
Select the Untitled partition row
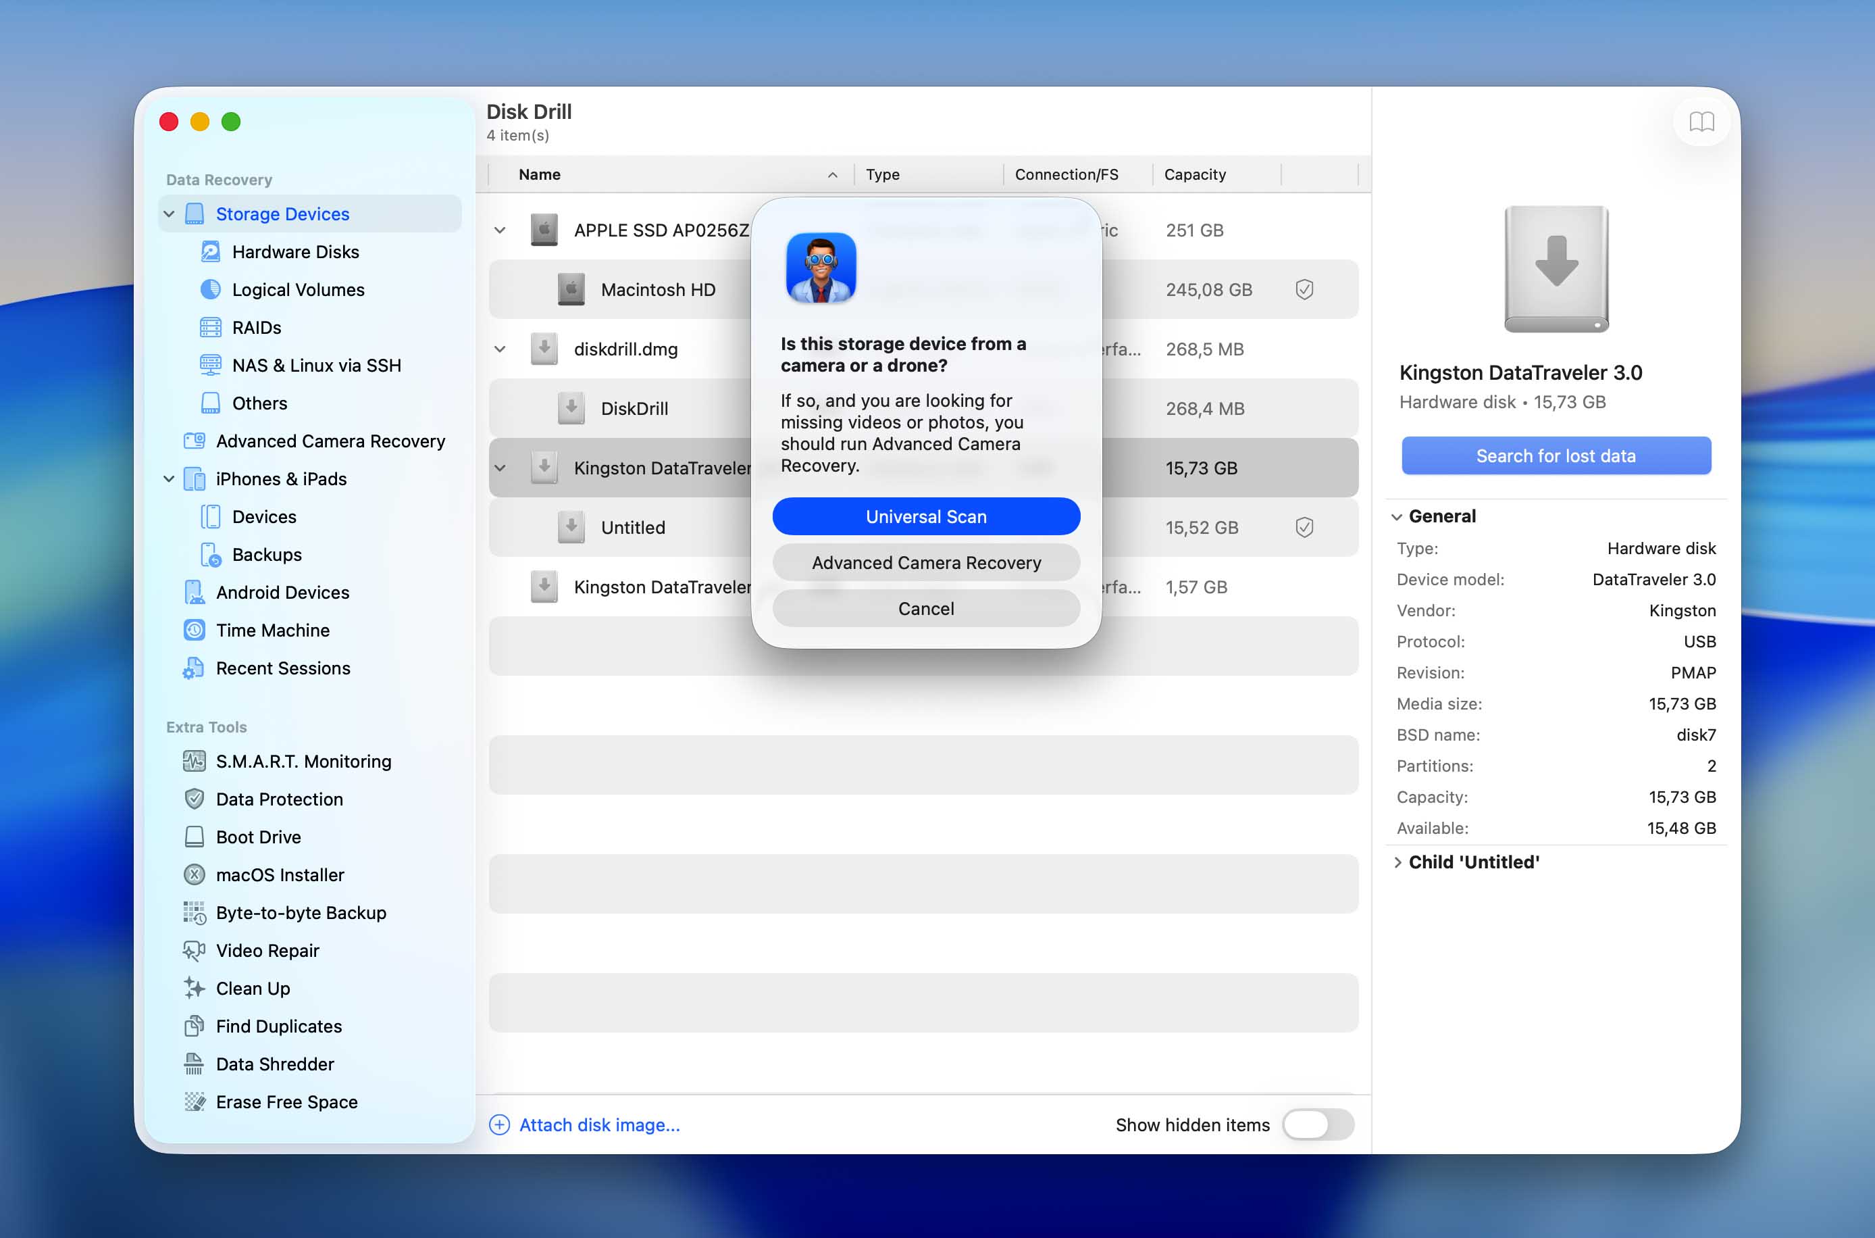pyautogui.click(x=923, y=528)
